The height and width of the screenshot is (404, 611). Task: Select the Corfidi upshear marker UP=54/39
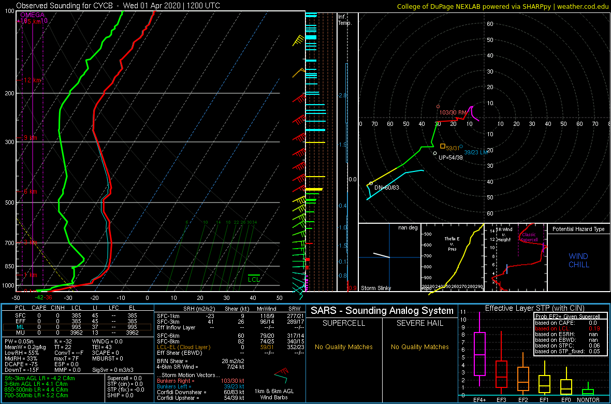435,153
